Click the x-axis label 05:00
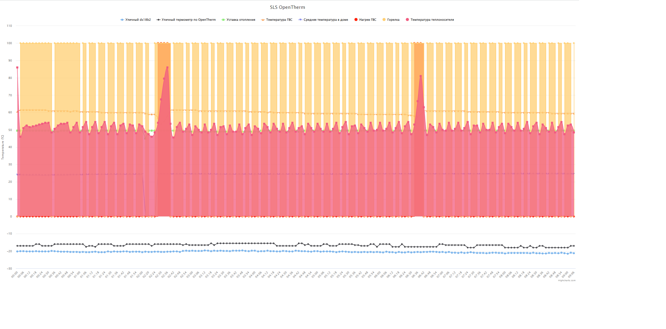The width and height of the screenshot is (666, 329). [x=315, y=274]
